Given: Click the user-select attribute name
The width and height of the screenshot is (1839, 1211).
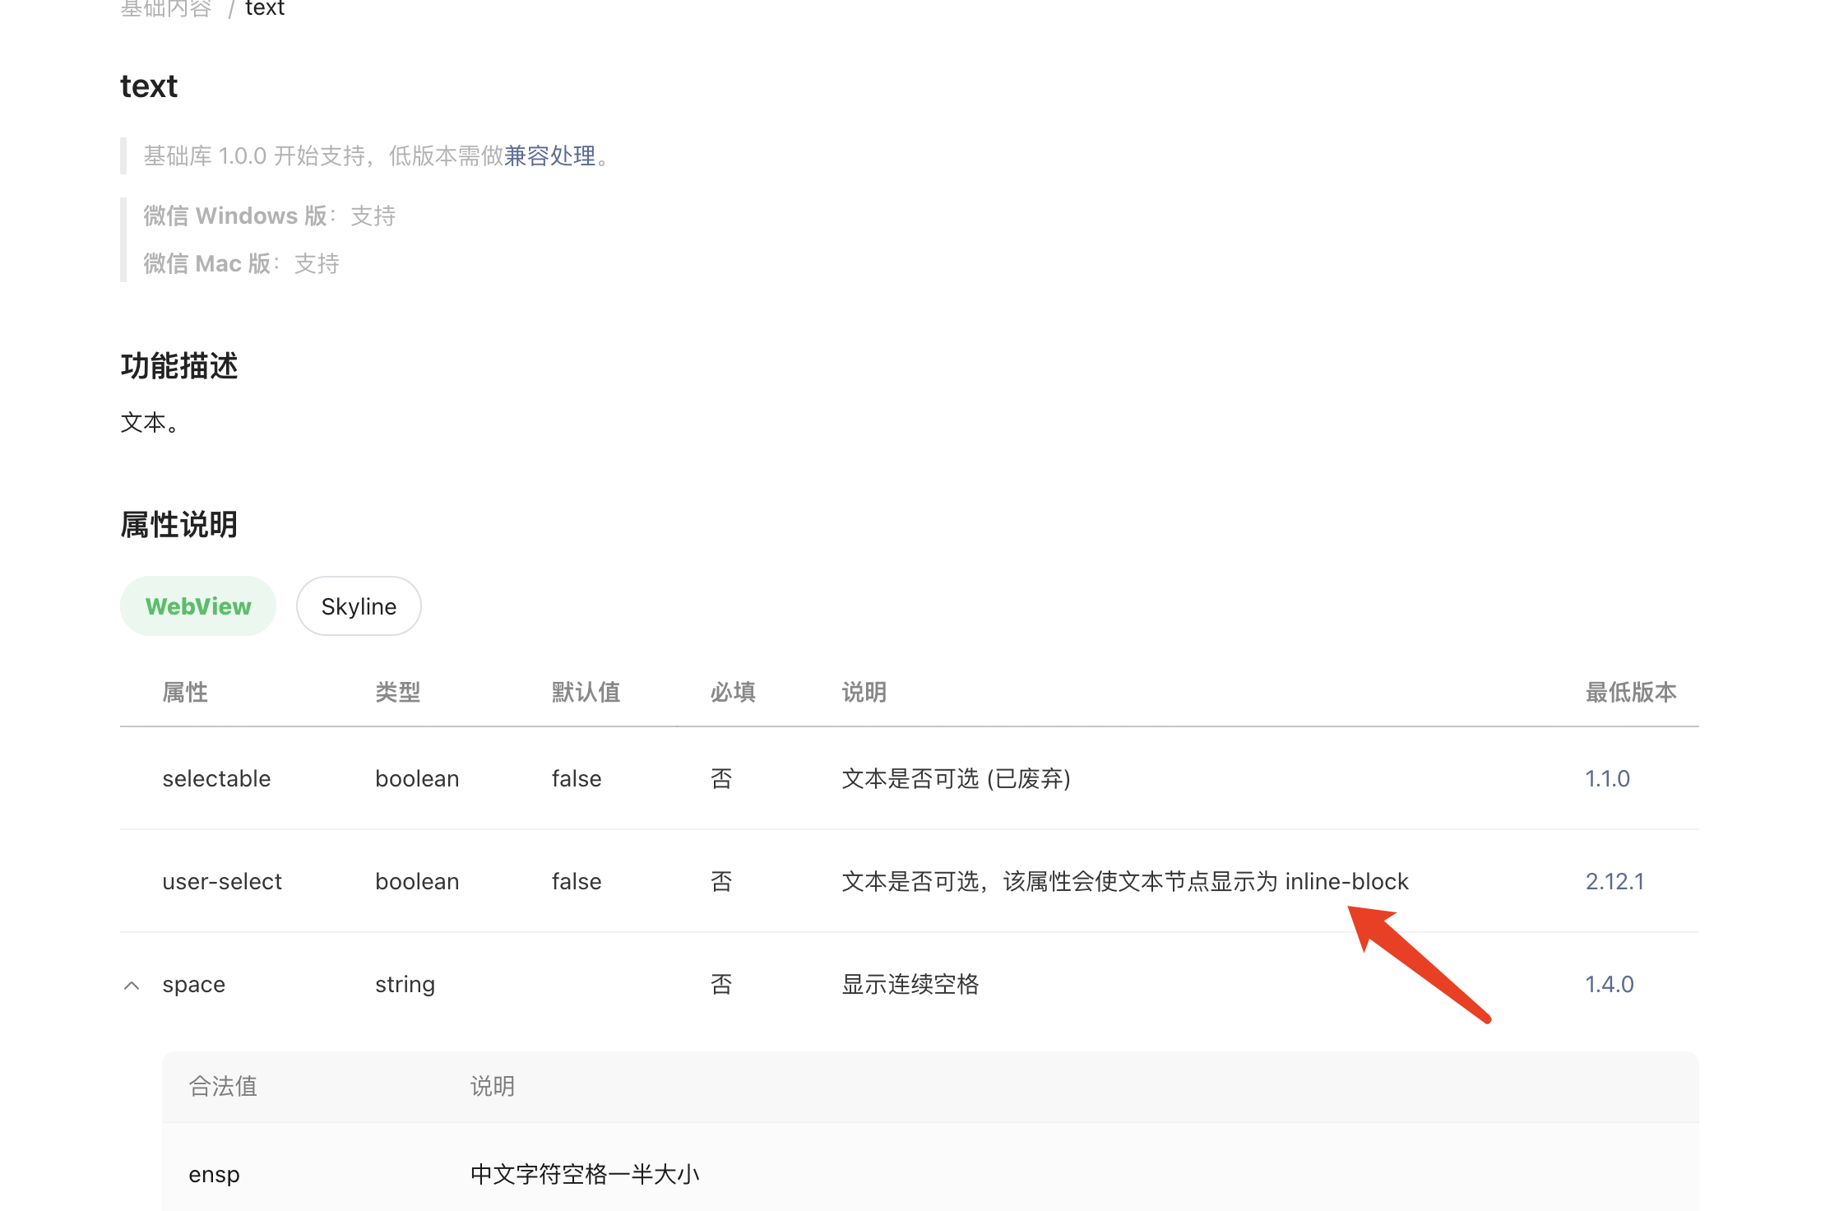Looking at the screenshot, I should pyautogui.click(x=222, y=881).
